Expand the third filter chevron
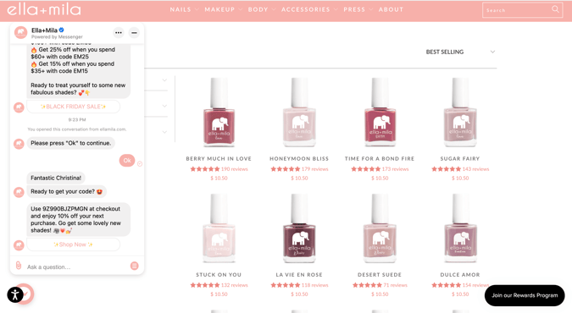The width and height of the screenshot is (572, 313). tap(164, 132)
